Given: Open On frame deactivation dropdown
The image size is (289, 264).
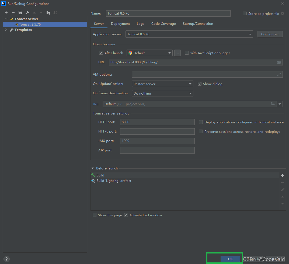Looking at the screenshot, I should point(163,93).
